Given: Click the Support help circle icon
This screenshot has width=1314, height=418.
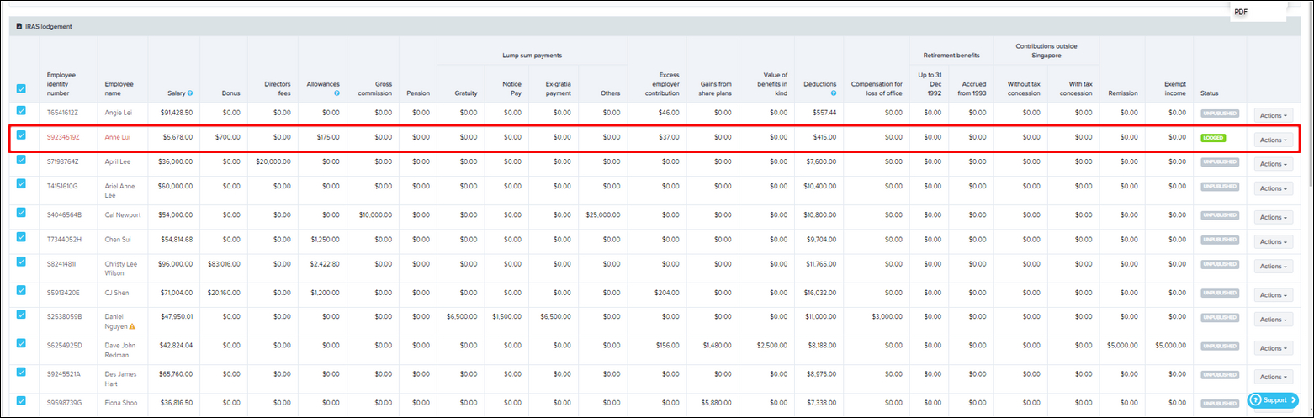Looking at the screenshot, I should click(1254, 400).
